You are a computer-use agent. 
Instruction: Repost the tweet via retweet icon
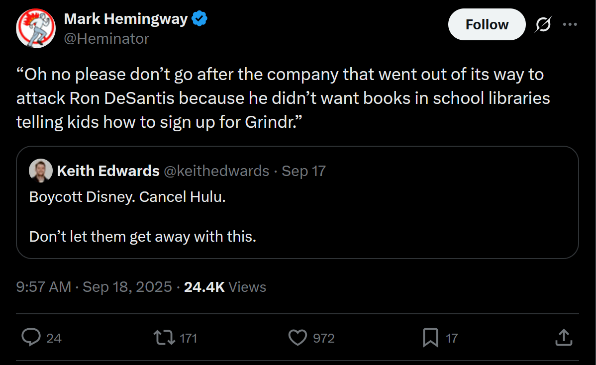(164, 337)
